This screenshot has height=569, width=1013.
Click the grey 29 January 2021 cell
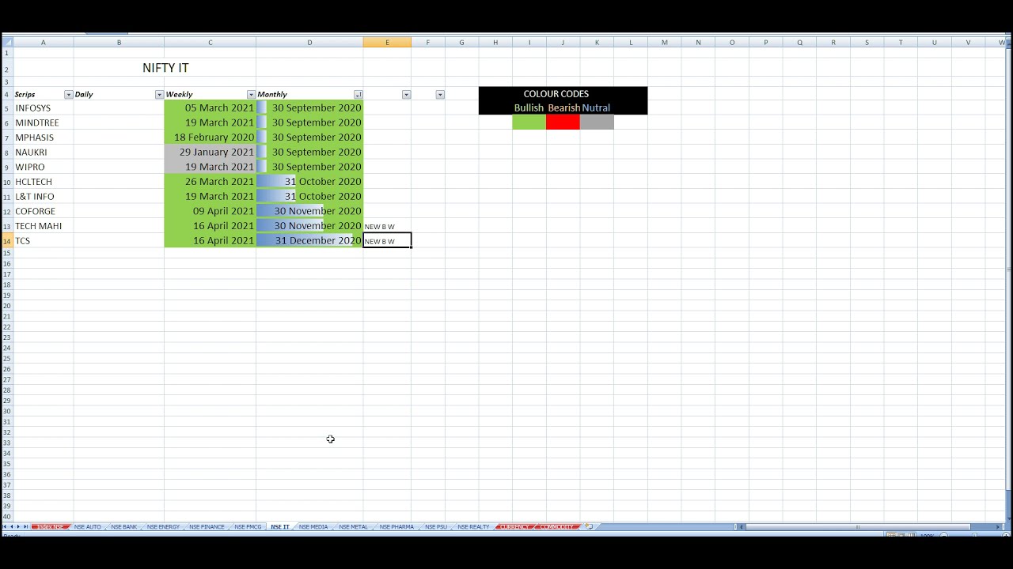click(211, 153)
